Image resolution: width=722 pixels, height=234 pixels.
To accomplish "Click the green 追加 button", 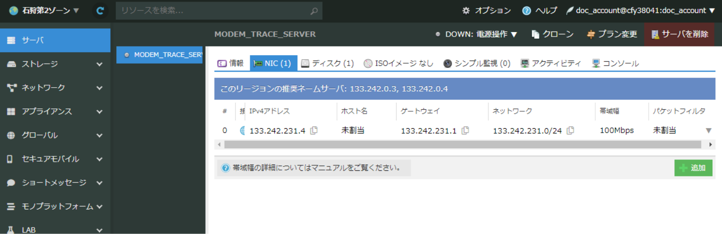I will click(693, 168).
